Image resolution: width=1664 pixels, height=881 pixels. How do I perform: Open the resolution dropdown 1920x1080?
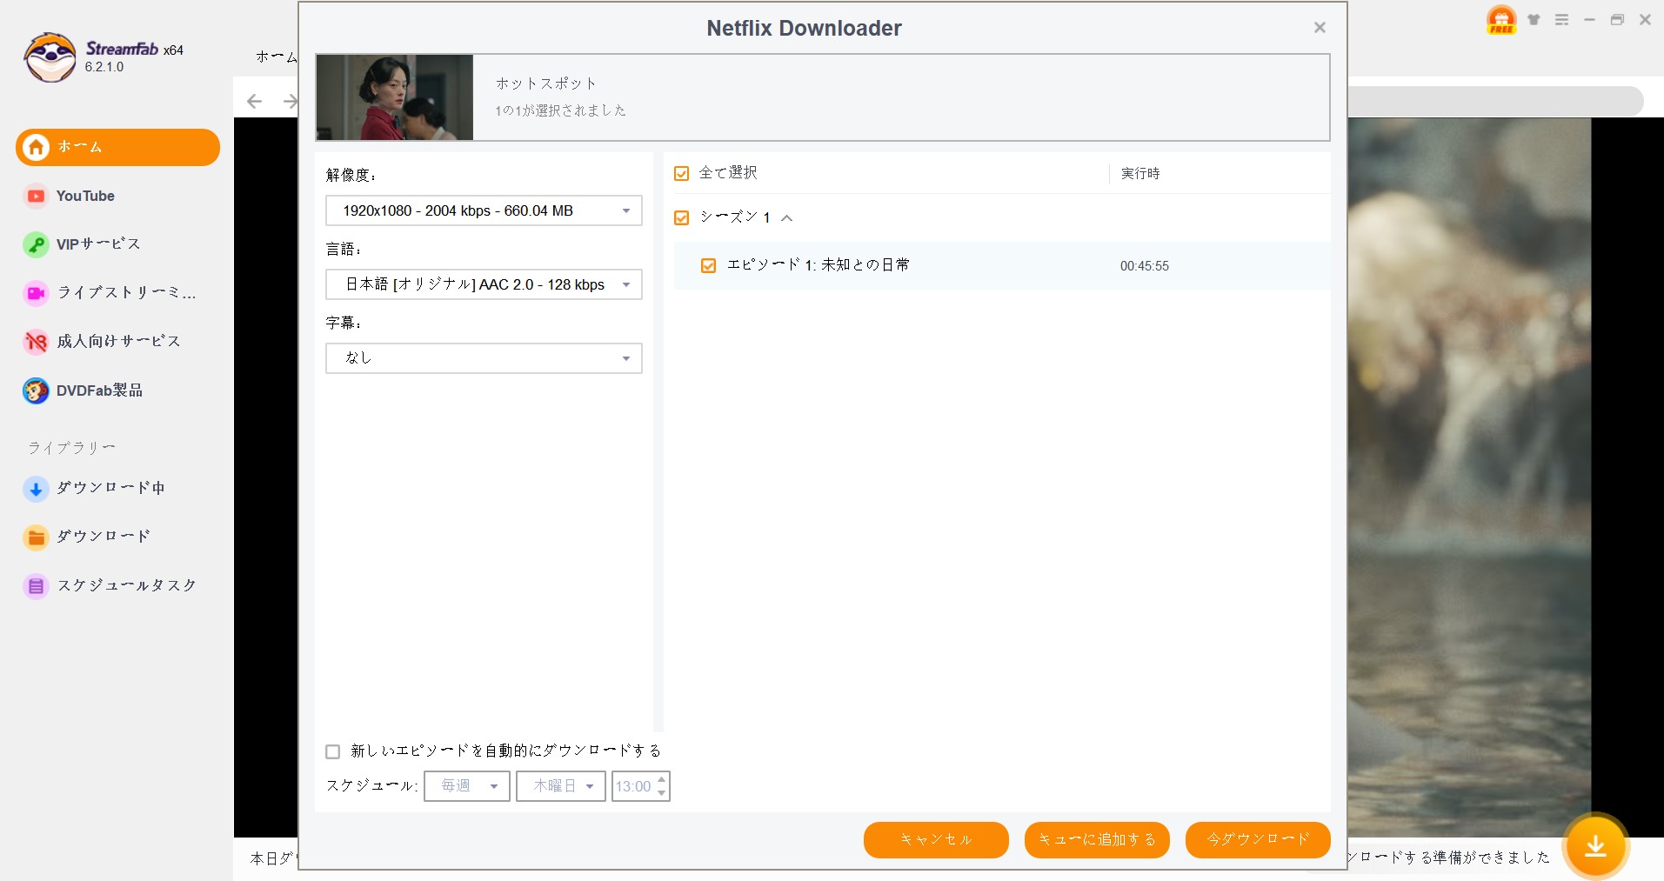[484, 210]
